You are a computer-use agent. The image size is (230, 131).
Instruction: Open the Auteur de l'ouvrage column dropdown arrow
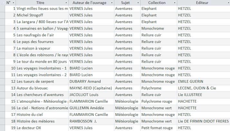tap(112, 3)
